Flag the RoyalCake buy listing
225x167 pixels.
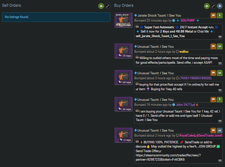click(213, 130)
